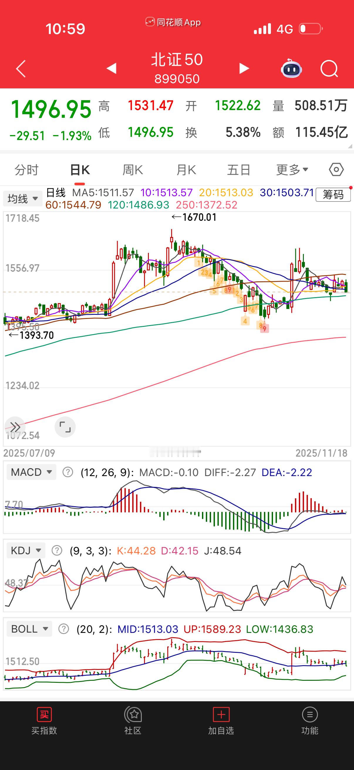Tap the volume value 508.51万
This screenshot has height=770, width=354.
click(x=321, y=105)
